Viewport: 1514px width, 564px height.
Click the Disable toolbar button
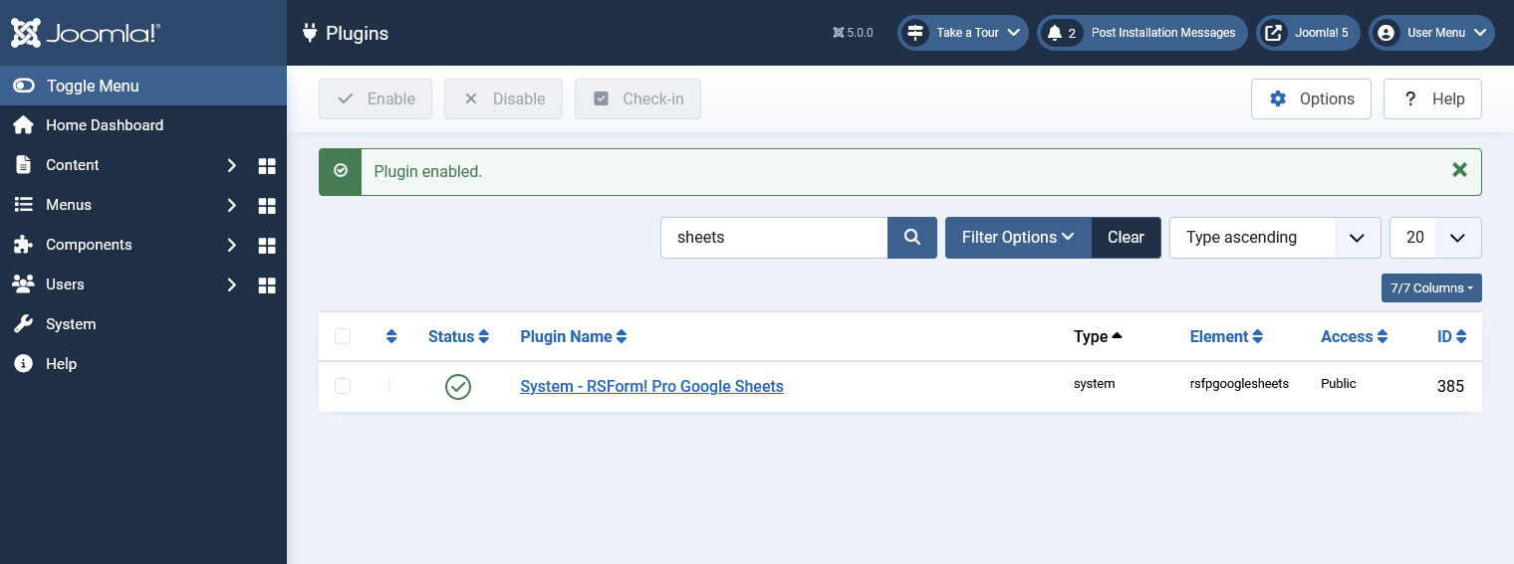coord(503,98)
